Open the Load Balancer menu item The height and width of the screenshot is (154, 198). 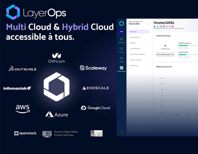pos(135,48)
